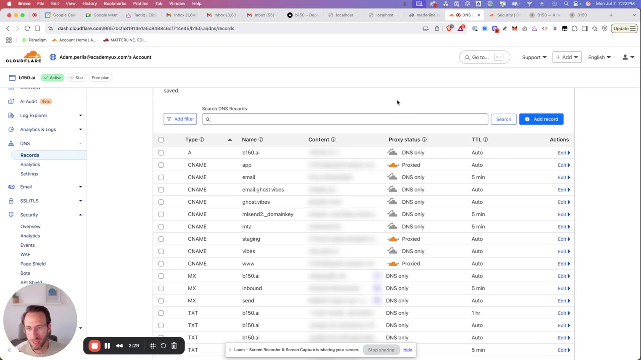Click the Search DNS Records field
The image size is (641, 360).
345,119
